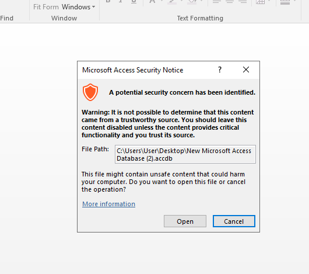Viewport: 309px width, 274px height.
Task: Close the Microsoft Access Security Notice
Action: coord(246,70)
